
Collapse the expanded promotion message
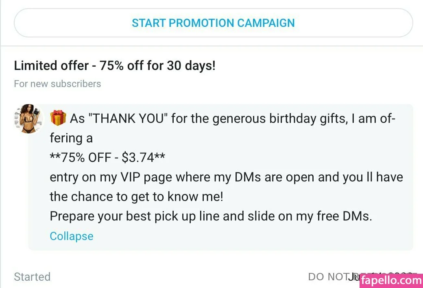71,236
